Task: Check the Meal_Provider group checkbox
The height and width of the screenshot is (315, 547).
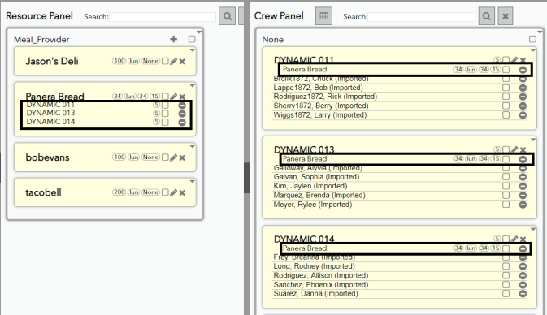Action: point(192,39)
